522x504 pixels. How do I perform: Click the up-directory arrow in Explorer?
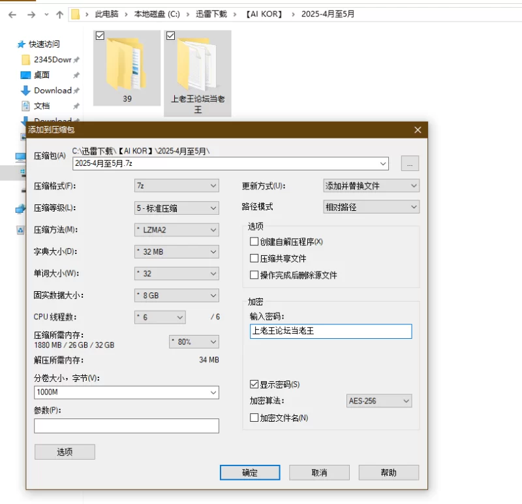[59, 14]
